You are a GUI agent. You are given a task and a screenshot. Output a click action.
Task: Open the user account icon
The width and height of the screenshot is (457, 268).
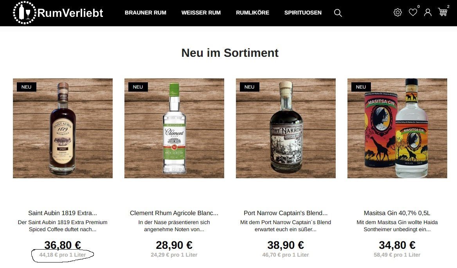pos(428,12)
